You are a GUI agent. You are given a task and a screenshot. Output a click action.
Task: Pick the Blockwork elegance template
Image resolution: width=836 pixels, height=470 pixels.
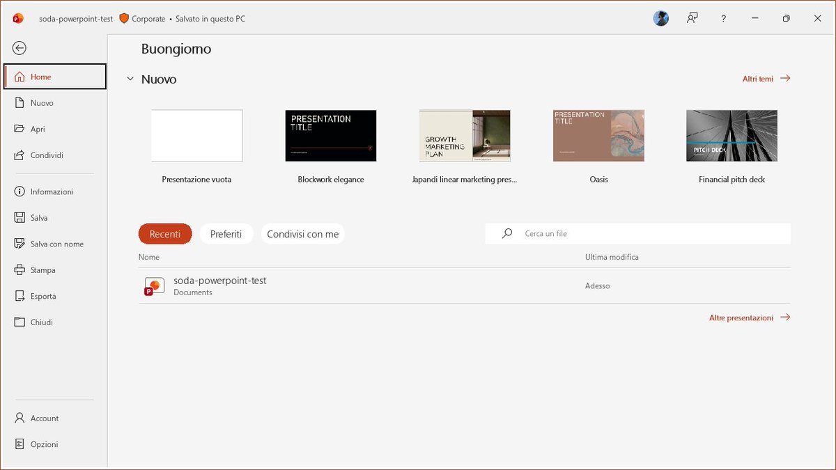tap(331, 147)
